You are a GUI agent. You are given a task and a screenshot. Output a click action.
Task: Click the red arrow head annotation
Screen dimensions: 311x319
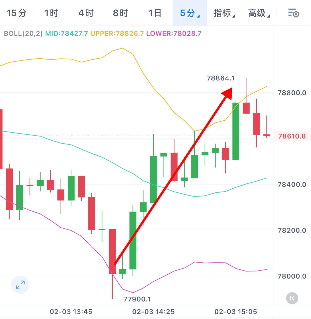(x=228, y=93)
